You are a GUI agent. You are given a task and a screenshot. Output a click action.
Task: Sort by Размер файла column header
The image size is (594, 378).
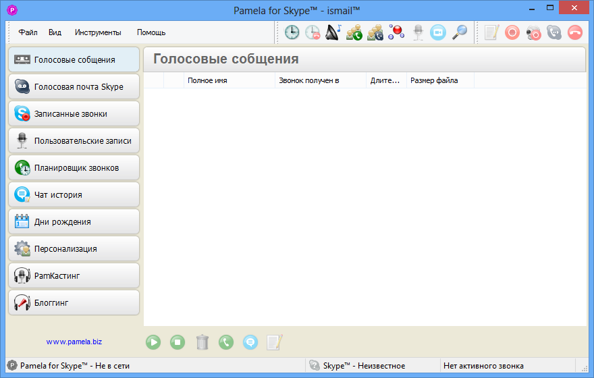[x=440, y=80]
